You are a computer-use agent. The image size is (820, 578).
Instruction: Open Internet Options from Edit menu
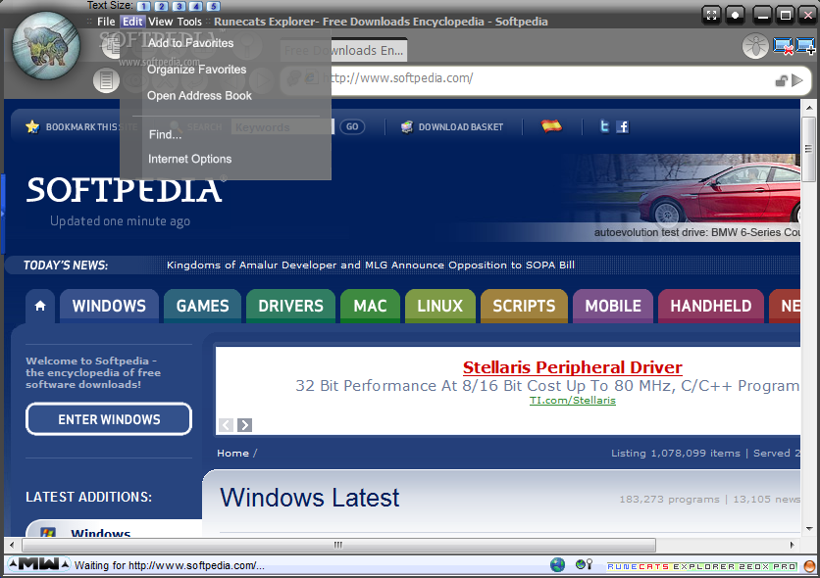coord(189,159)
